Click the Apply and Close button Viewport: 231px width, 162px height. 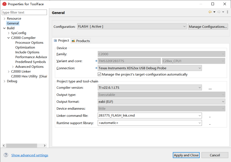(x=186, y=155)
